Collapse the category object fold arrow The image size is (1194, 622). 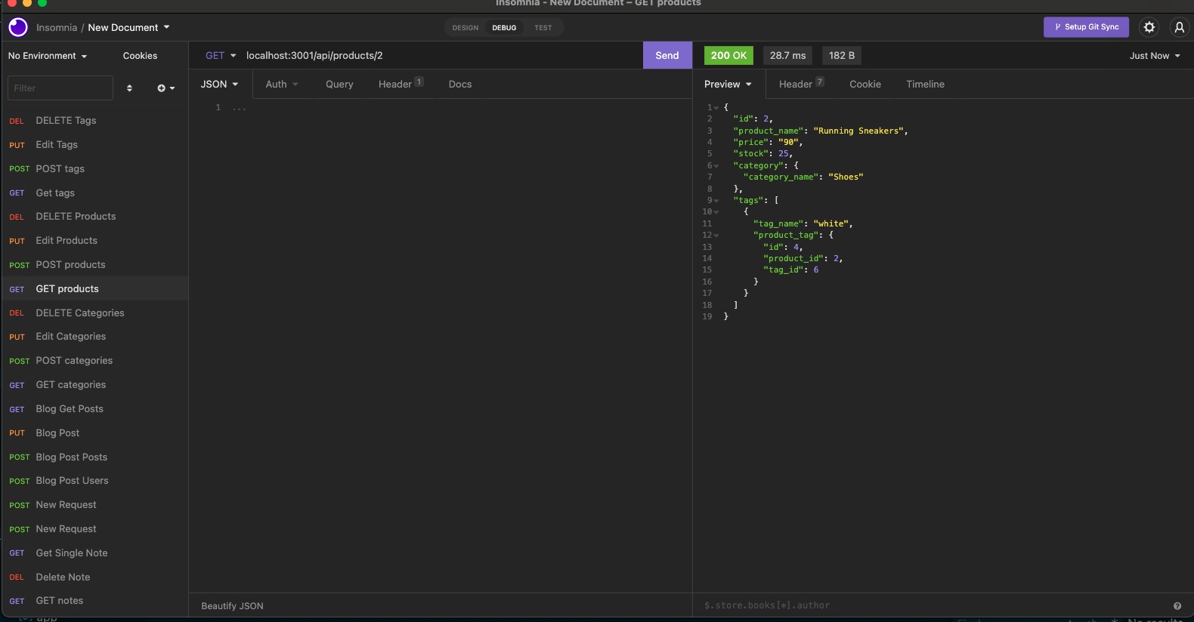716,166
